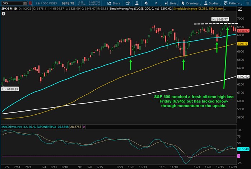Click the MACD signal value 28.8755
Image resolution: width=251 pixels, height=169 pixels.
click(76, 127)
